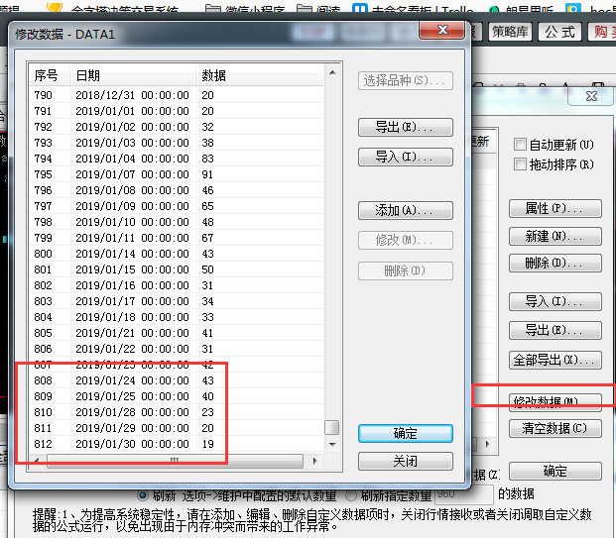Select row 791 dated 2019/01/01

tap(177, 111)
